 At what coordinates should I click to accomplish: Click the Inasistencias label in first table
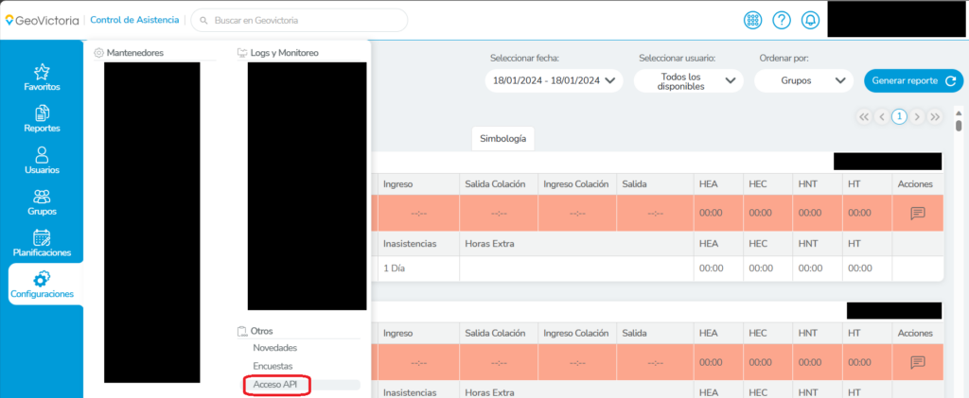click(x=410, y=244)
